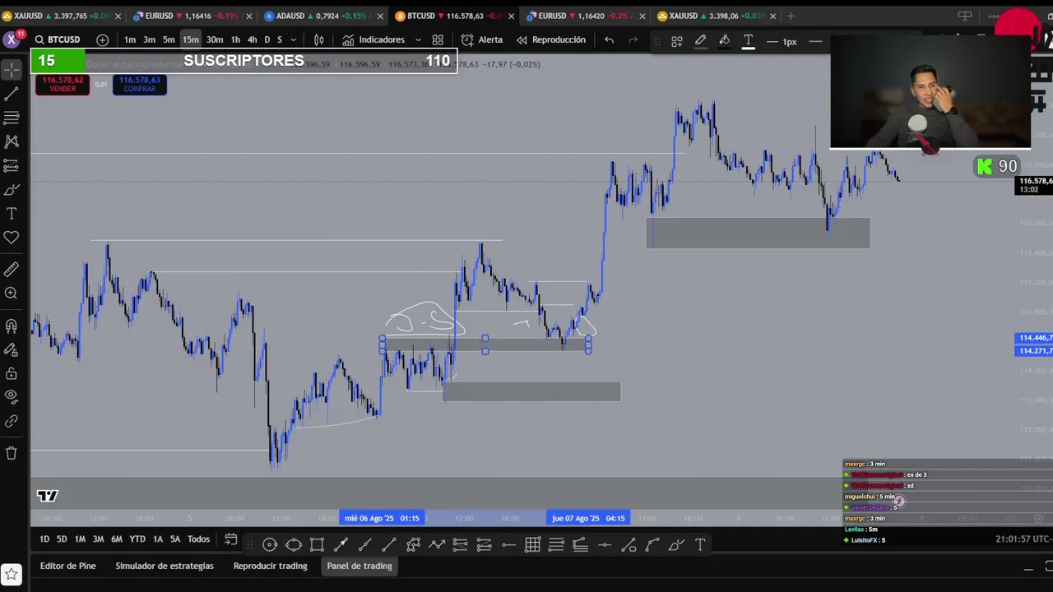This screenshot has width=1053, height=592.
Task: Open the Indicadores panel
Action: pos(373,39)
